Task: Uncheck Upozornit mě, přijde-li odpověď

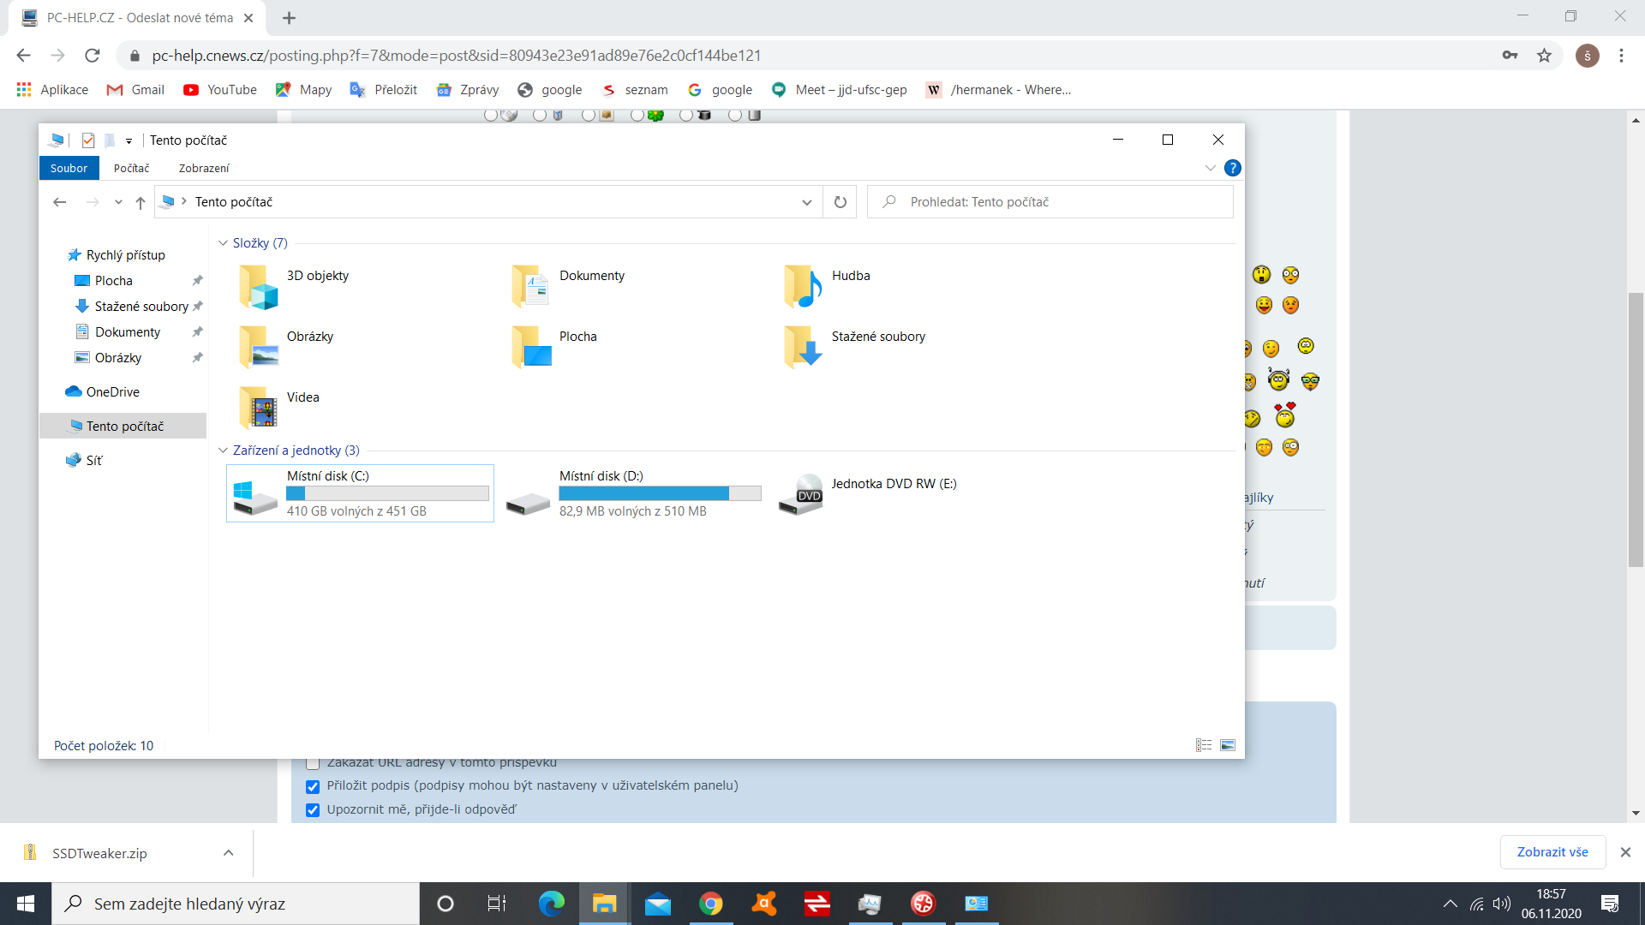Action: [313, 810]
